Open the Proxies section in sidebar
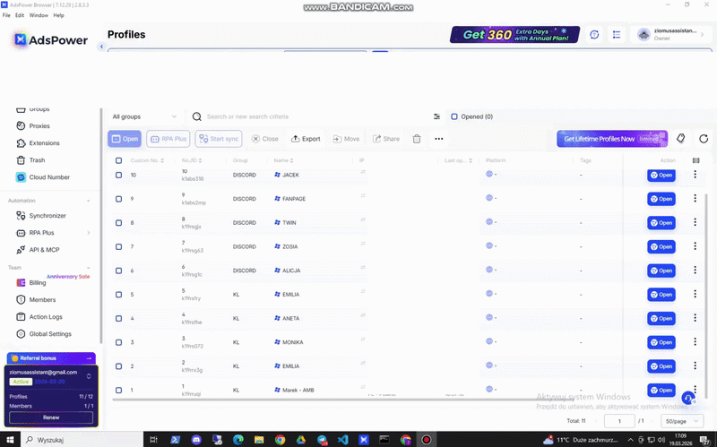 (x=39, y=126)
